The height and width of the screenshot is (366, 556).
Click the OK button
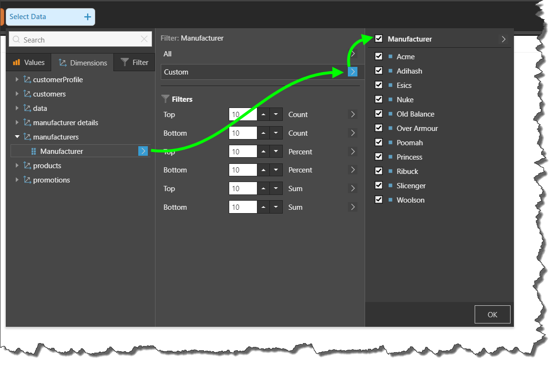pos(492,314)
